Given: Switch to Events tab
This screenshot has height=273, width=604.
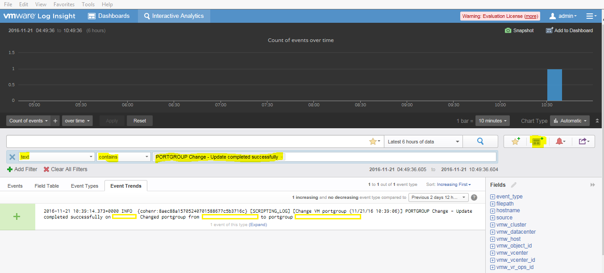Looking at the screenshot, I should [x=15, y=186].
